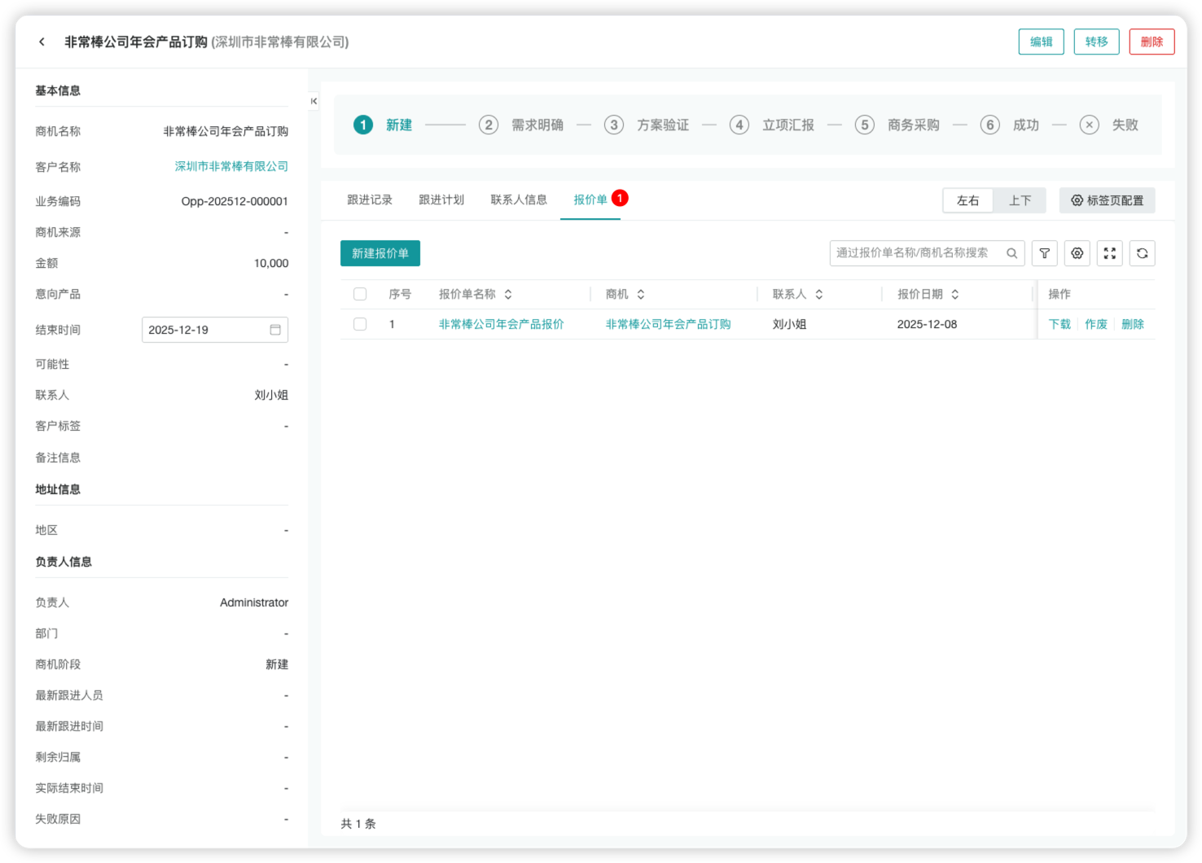Refresh the quotation list
This screenshot has width=1202, height=863.
point(1142,253)
